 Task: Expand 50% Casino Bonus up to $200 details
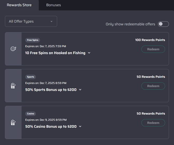[x=80, y=126]
